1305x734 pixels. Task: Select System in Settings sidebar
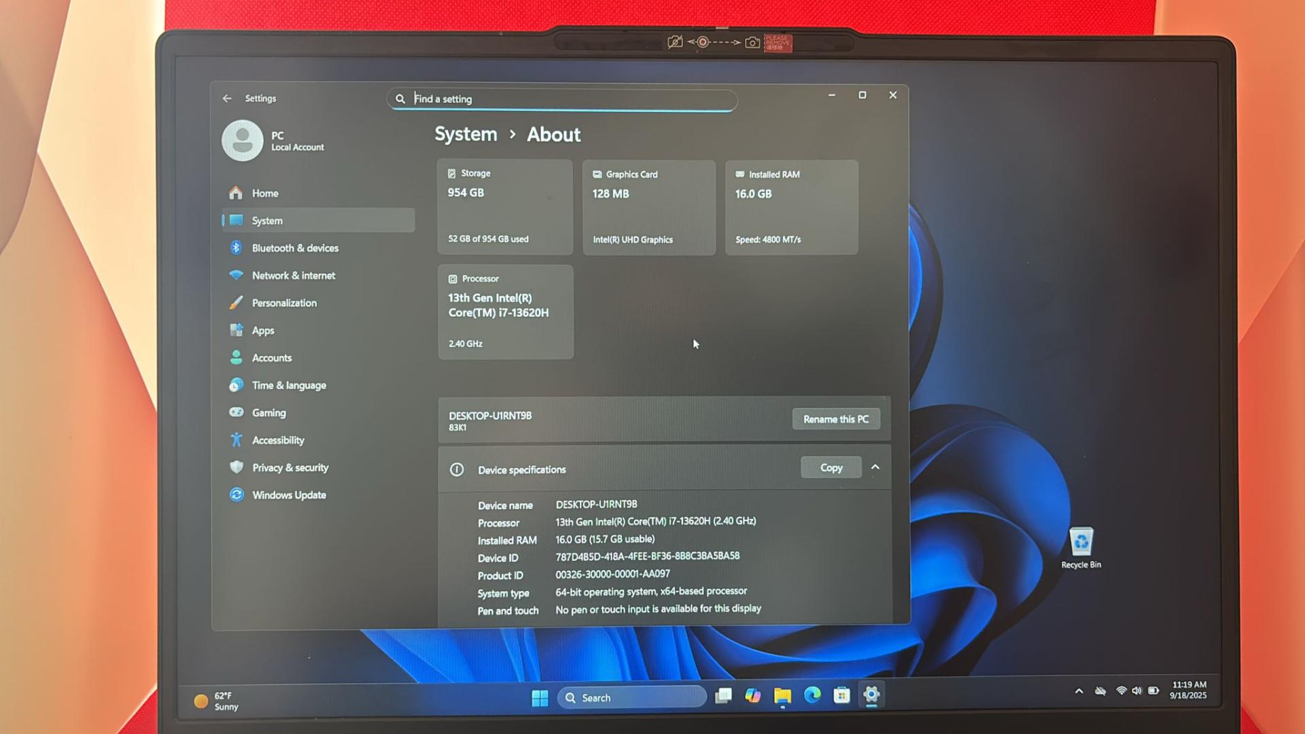[x=317, y=220]
